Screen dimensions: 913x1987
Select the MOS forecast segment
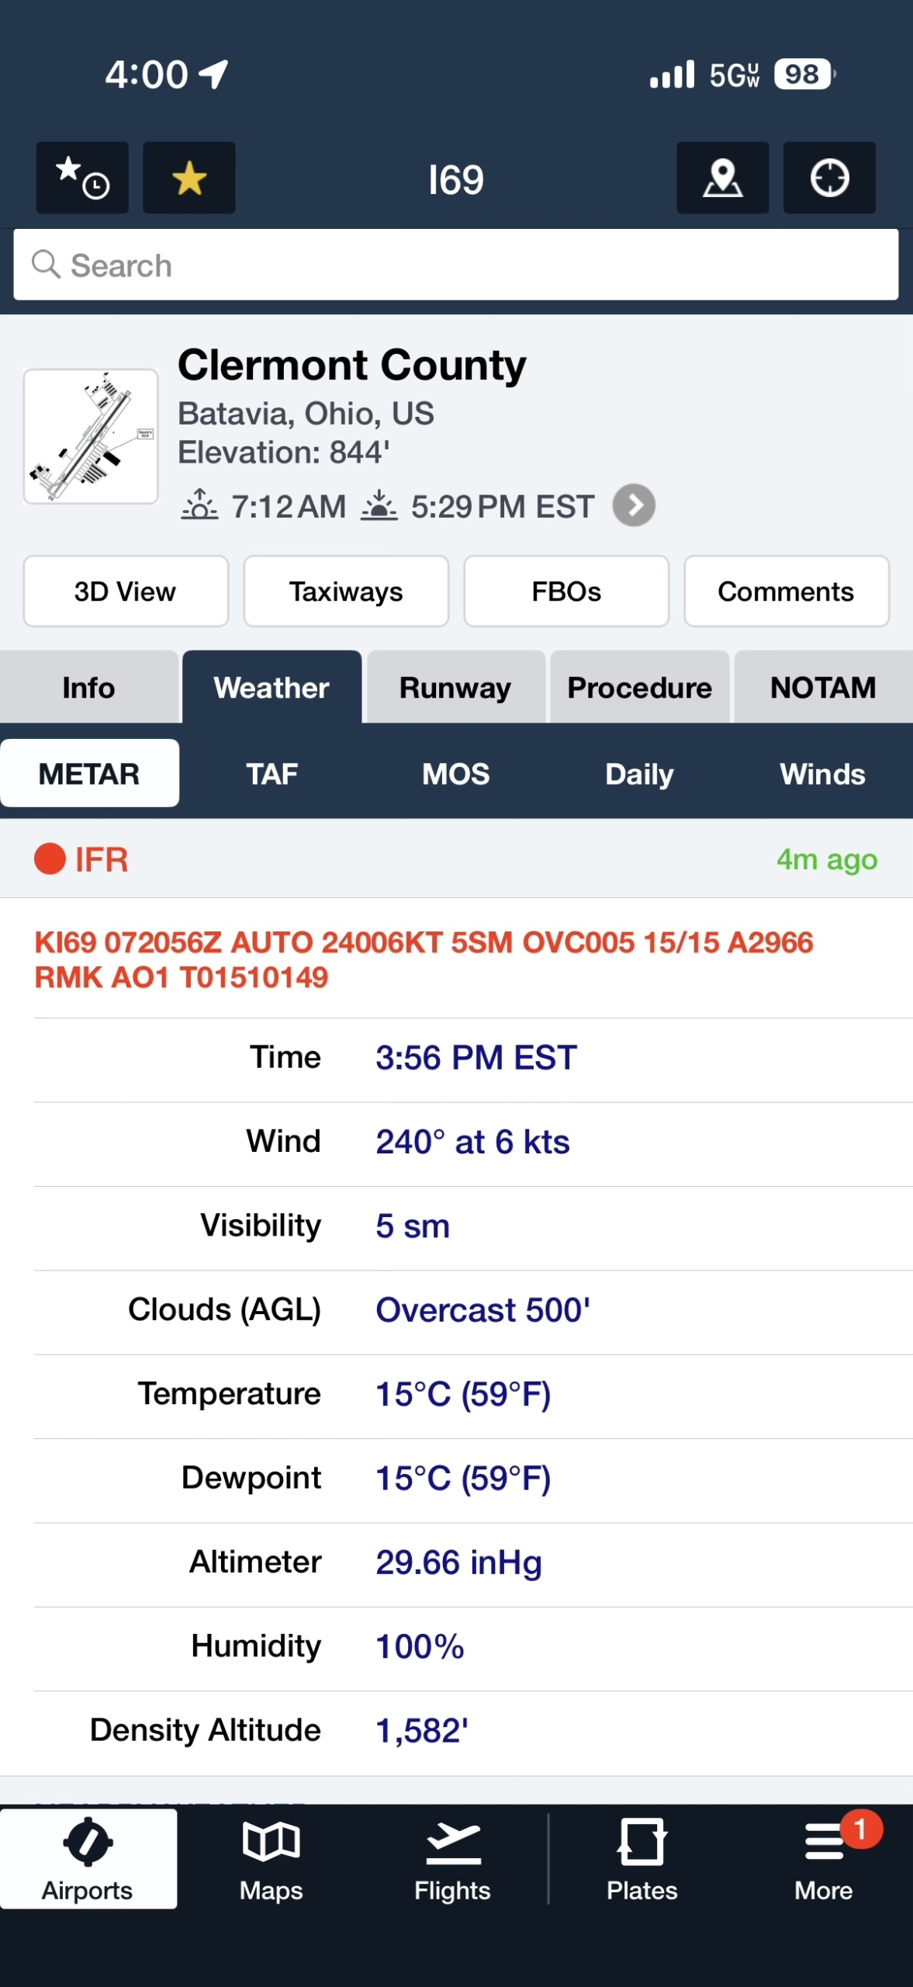pos(456,774)
